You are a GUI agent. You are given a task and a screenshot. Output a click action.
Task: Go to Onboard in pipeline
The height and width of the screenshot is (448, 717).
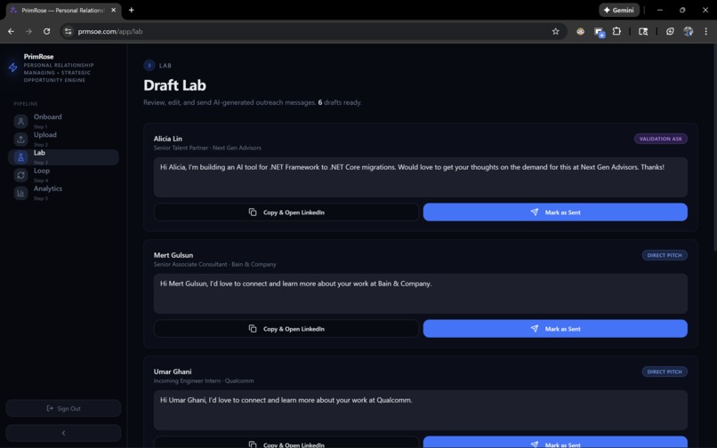63,121
